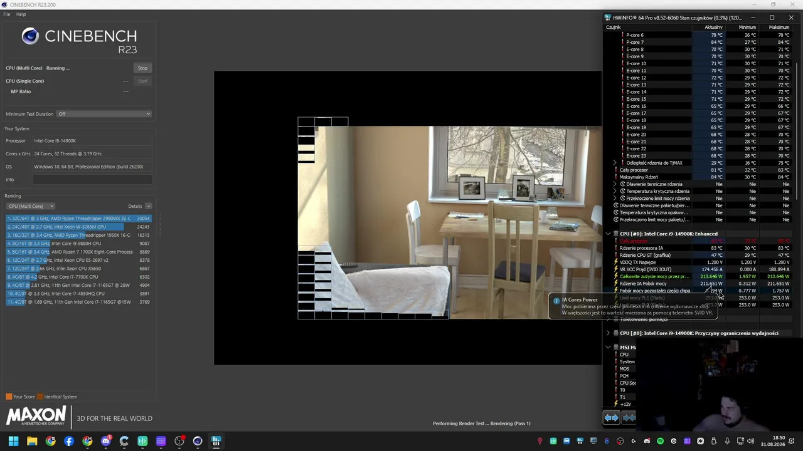Image resolution: width=803 pixels, height=451 pixels.
Task: Collapse the CPU [#0] i9-14900K Enhanced section
Action: (607, 234)
